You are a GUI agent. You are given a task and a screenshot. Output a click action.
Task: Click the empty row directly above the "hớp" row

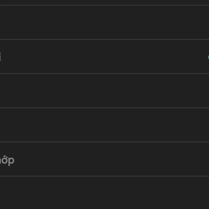(x=104, y=125)
